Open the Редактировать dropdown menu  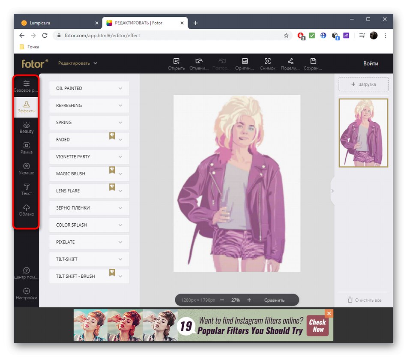[78, 63]
